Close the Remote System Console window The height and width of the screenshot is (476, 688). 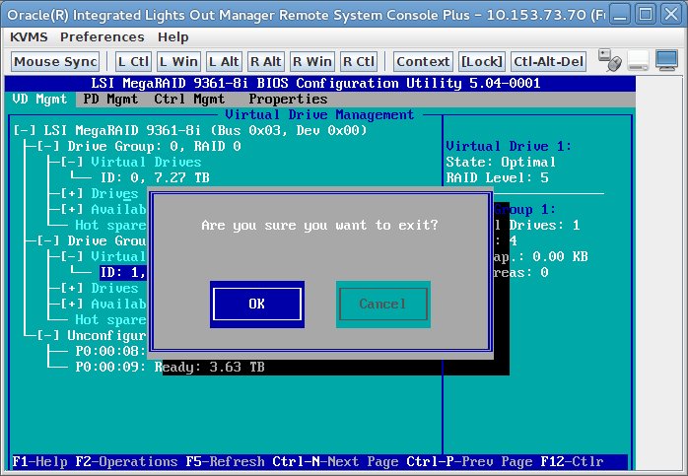coord(671,15)
